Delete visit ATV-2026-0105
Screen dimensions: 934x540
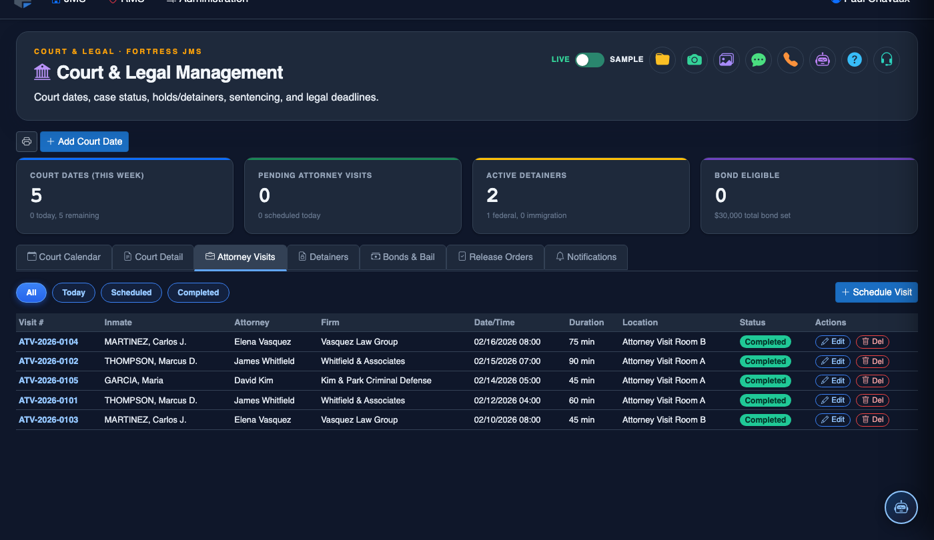(873, 381)
